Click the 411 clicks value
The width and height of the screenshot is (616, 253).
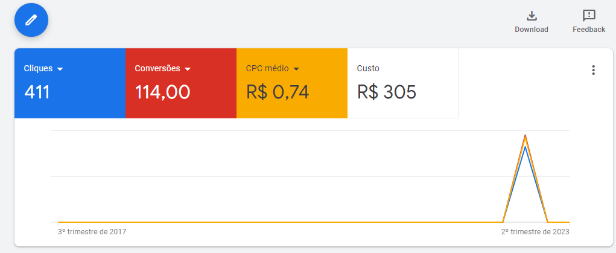click(37, 92)
